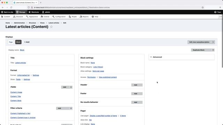
Task: Edit the display name Block link
Action: tap(22, 50)
